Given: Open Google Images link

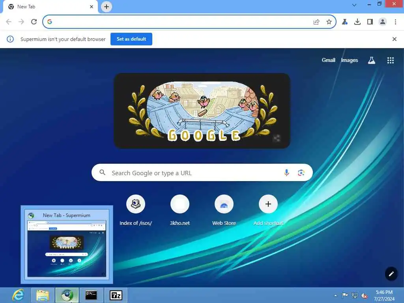Looking at the screenshot, I should [350, 60].
